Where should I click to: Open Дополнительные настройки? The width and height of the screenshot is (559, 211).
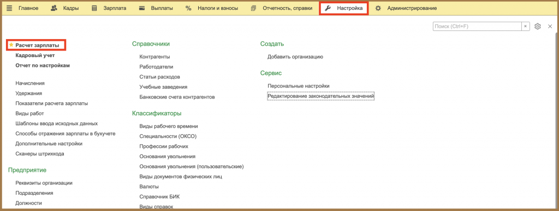point(49,144)
